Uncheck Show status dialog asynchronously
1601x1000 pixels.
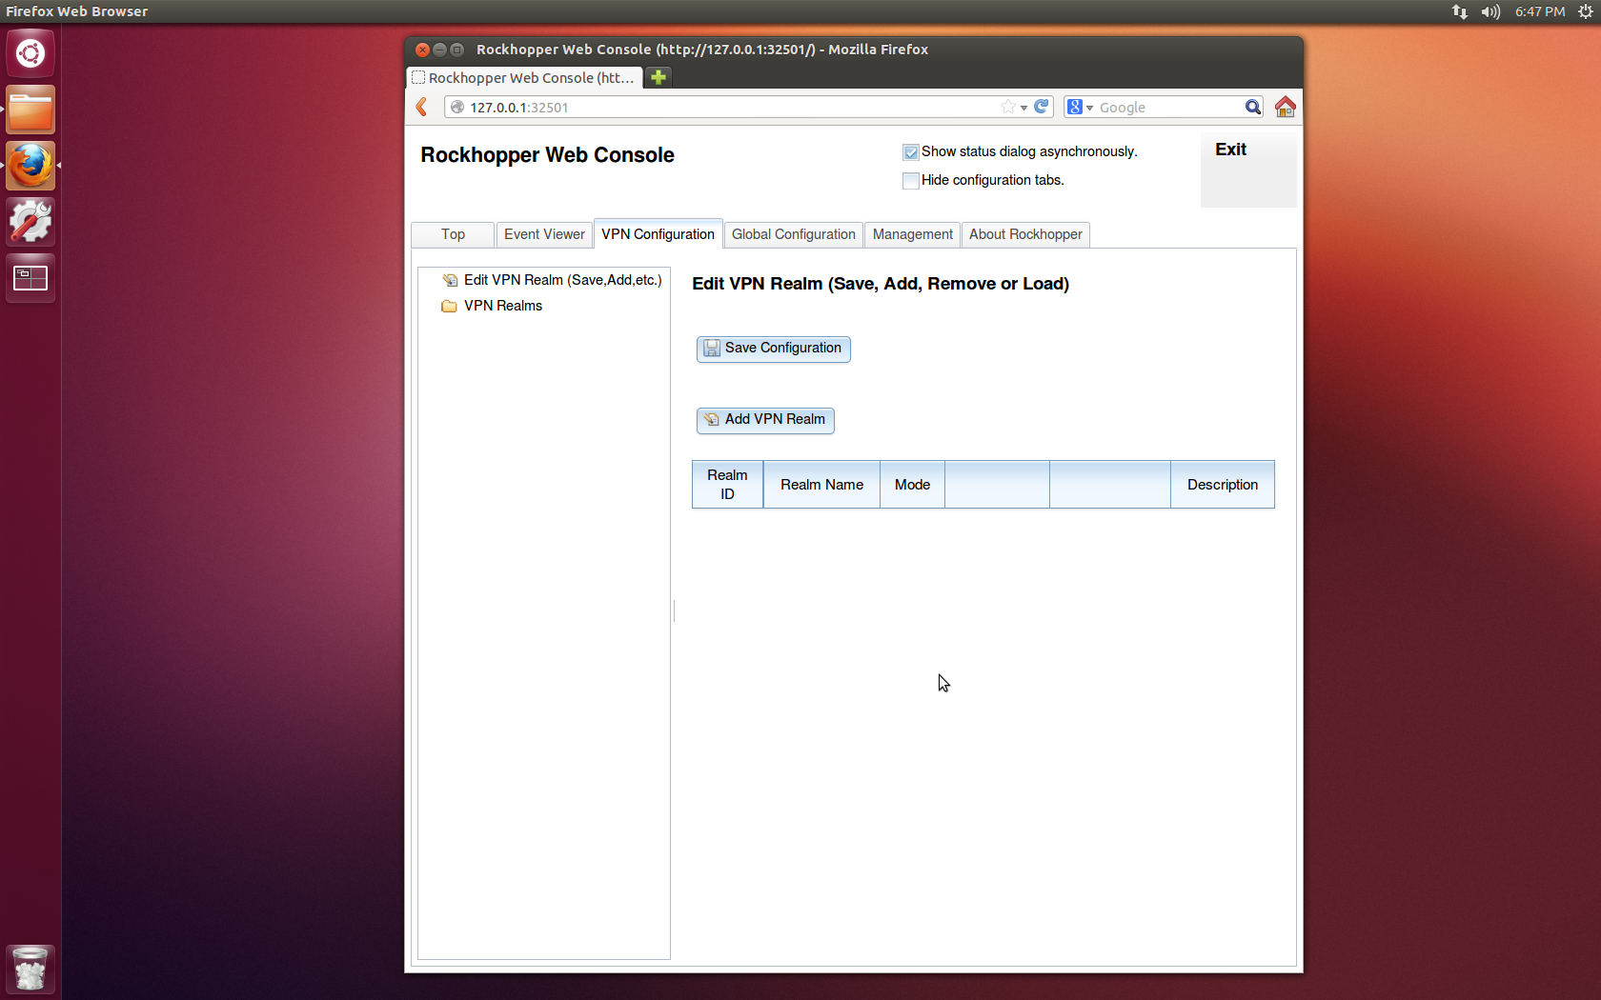[911, 152]
